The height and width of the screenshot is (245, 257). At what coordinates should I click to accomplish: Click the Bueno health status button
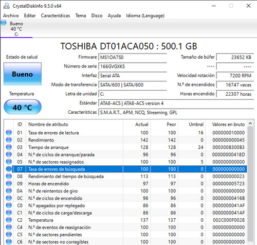tap(23, 74)
